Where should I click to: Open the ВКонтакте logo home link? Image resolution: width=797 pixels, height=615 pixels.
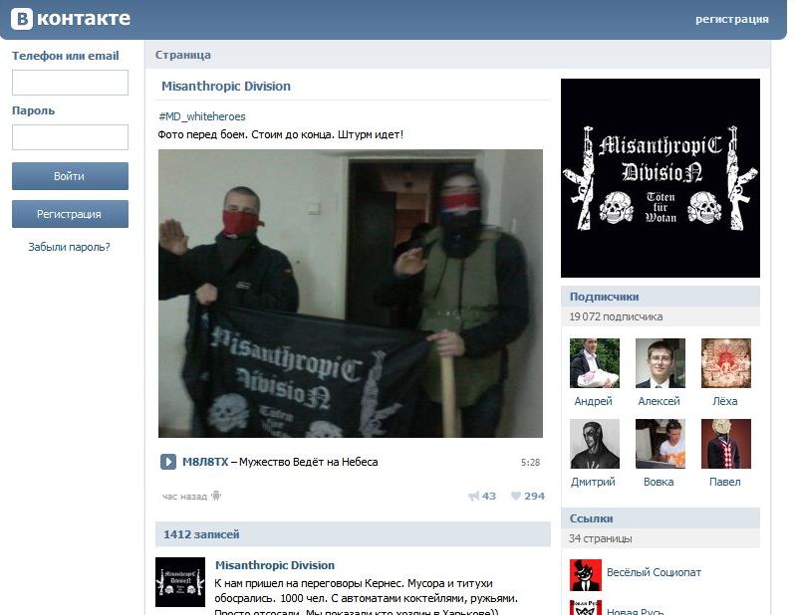pyautogui.click(x=71, y=18)
